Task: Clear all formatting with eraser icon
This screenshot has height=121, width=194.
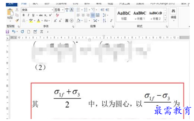Action: coord(57,15)
